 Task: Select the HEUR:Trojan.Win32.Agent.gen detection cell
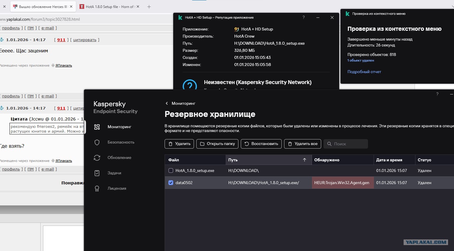click(x=343, y=183)
